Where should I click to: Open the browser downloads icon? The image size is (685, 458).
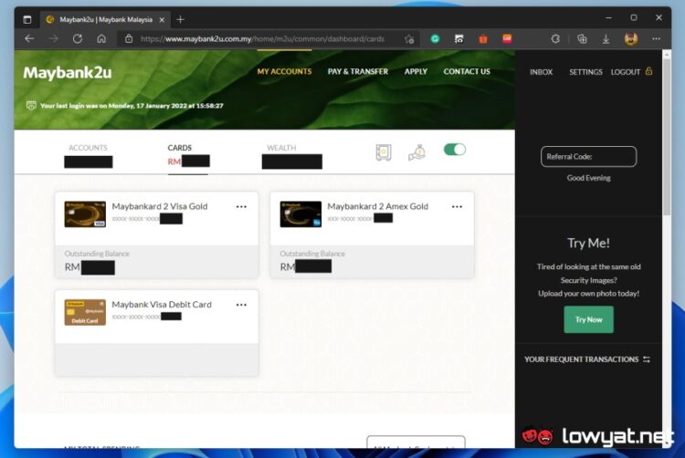tap(606, 39)
